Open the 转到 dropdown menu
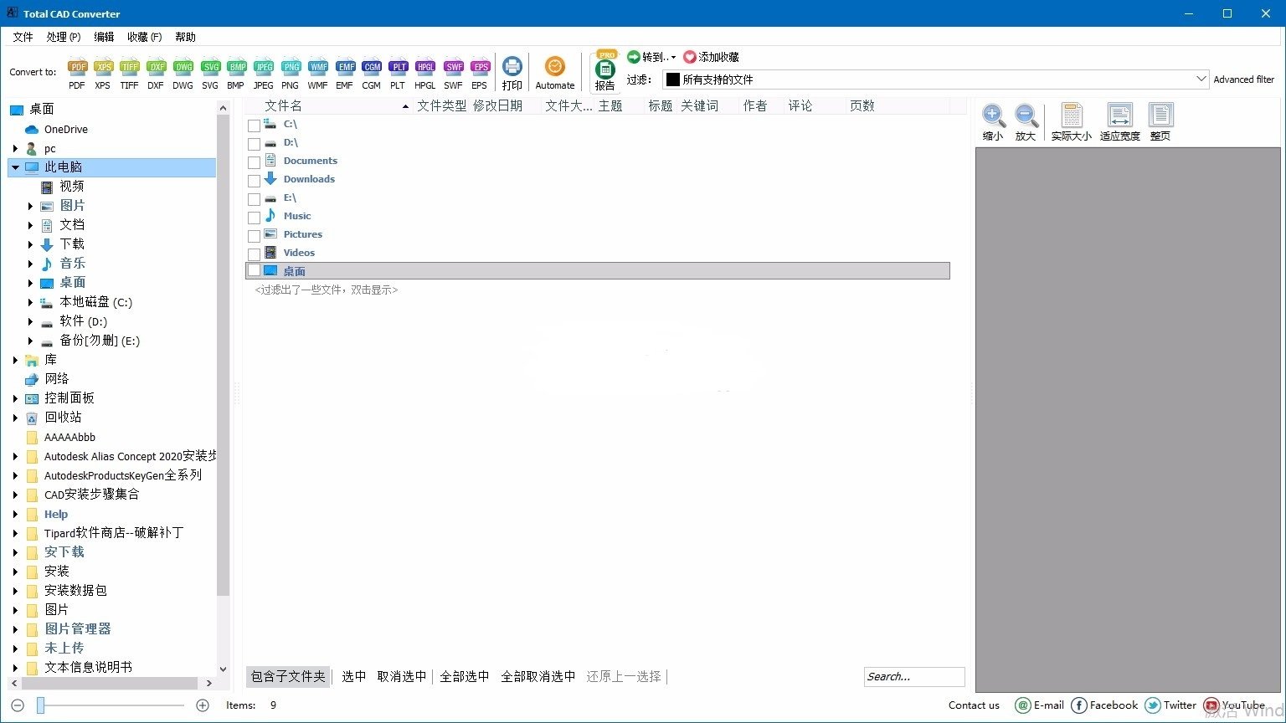 651,57
